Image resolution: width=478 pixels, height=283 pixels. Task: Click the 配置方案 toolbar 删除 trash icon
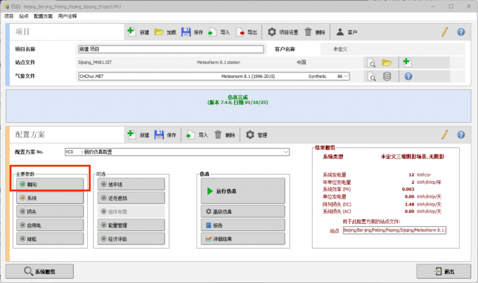(218, 134)
